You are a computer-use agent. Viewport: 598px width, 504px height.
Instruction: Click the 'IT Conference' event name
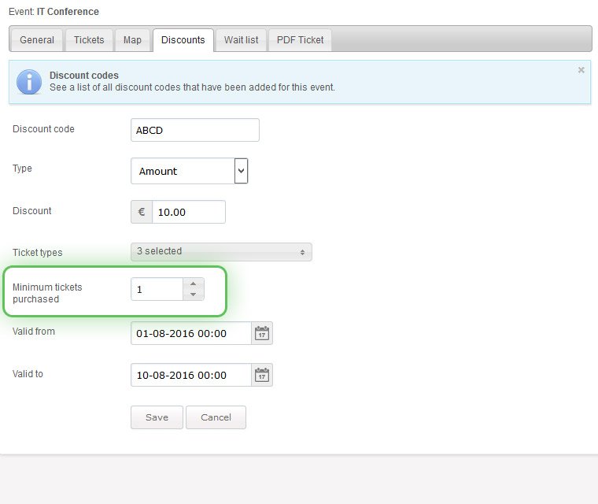[x=68, y=12]
